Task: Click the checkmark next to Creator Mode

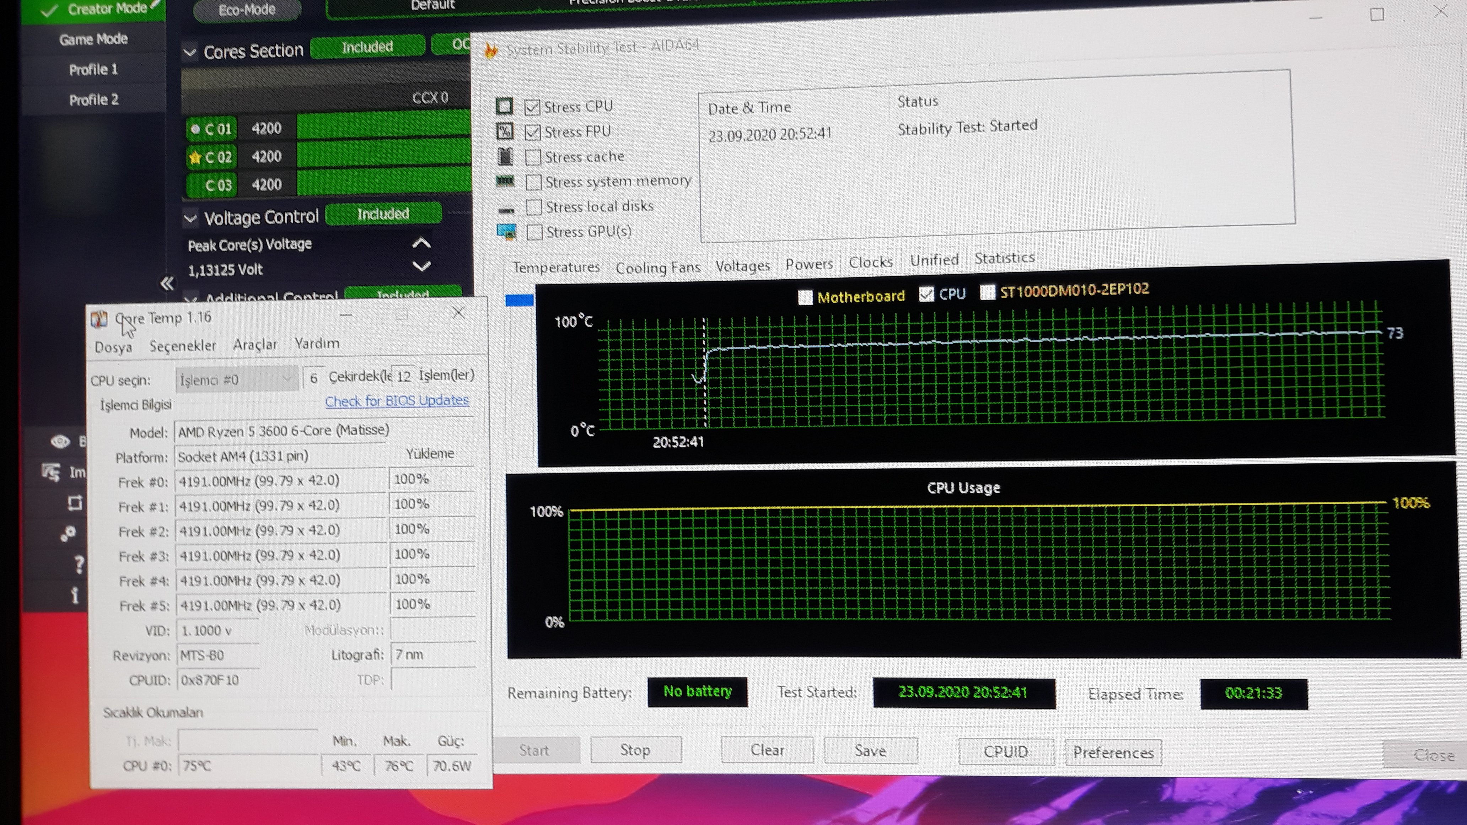Action: click(x=50, y=11)
